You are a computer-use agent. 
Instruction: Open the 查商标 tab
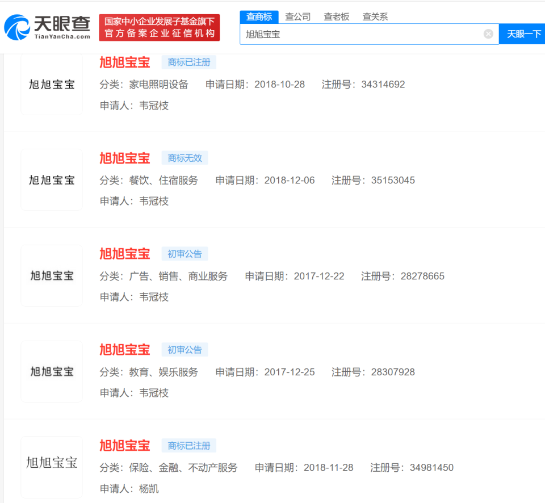[259, 16]
